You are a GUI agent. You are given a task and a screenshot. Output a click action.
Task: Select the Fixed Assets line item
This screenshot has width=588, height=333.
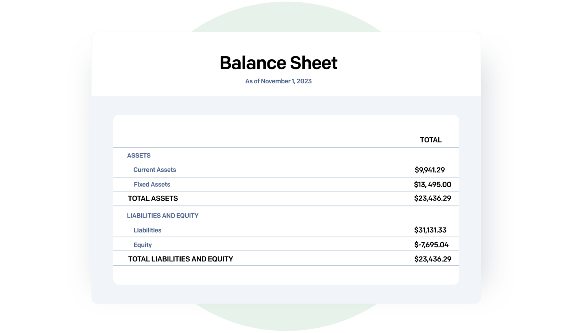(152, 184)
